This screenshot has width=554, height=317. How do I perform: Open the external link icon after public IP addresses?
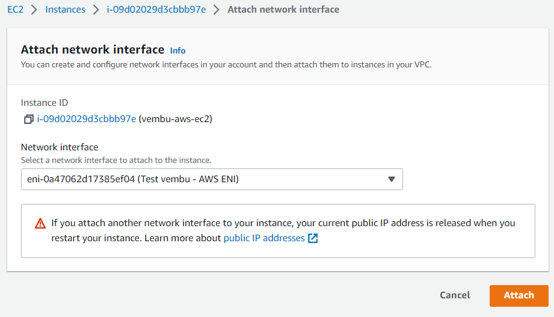click(313, 238)
